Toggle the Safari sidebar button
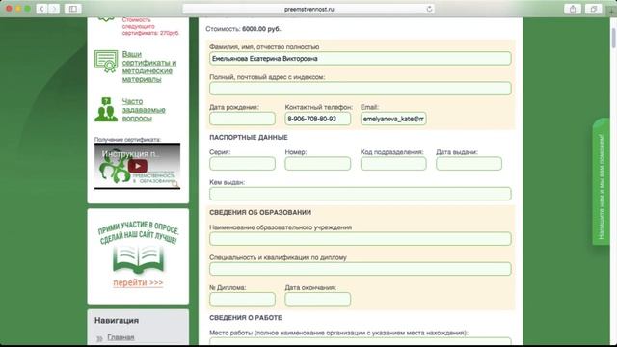The width and height of the screenshot is (617, 347). pyautogui.click(x=73, y=9)
